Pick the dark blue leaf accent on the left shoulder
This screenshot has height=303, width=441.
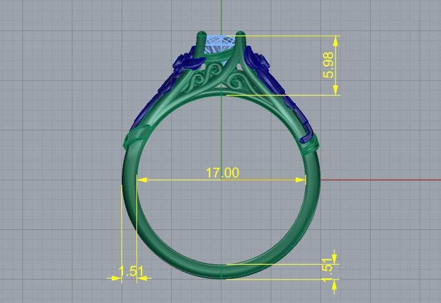coord(193,62)
